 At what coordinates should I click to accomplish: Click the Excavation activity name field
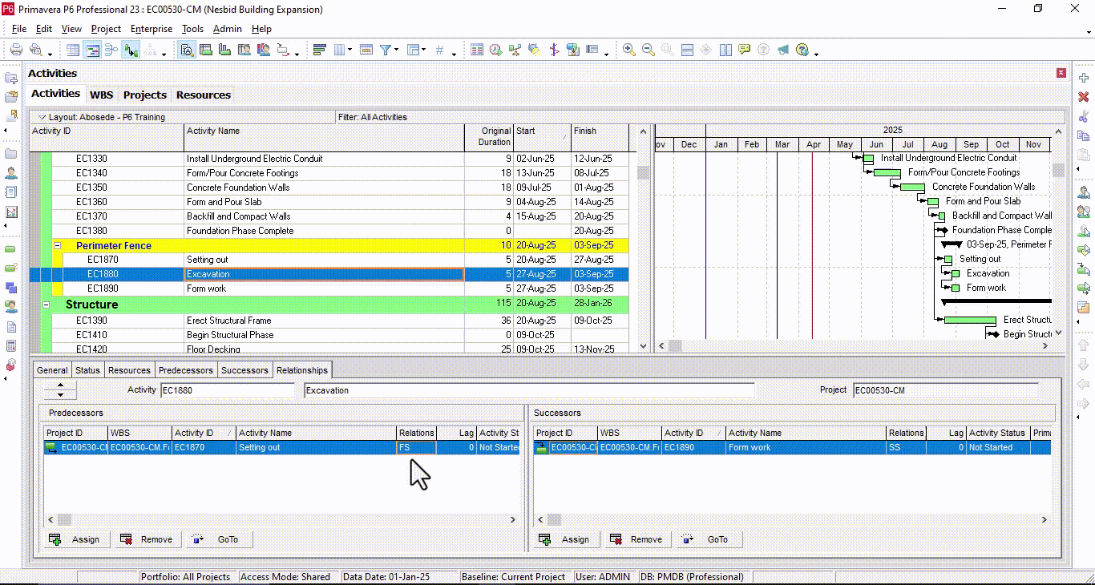(x=529, y=390)
